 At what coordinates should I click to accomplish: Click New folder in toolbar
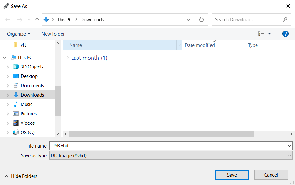tap(53, 34)
